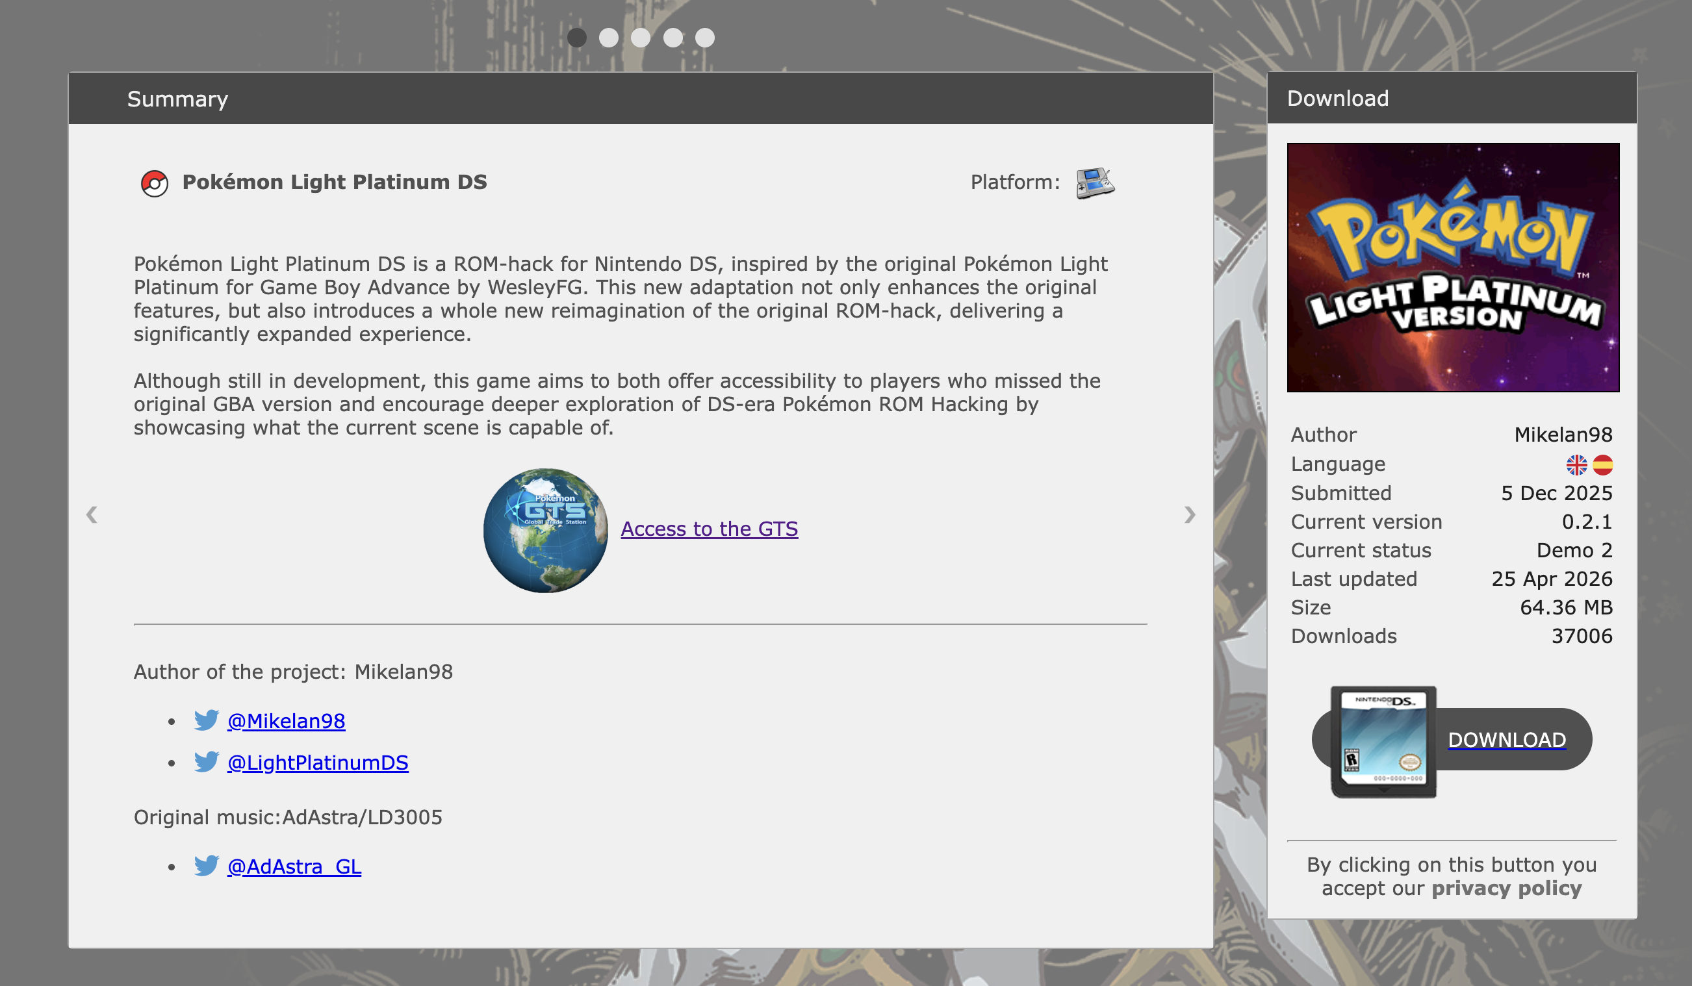Click the Original music:AdAstra/LD3005 line
This screenshot has height=986, width=1692.
coord(288,818)
